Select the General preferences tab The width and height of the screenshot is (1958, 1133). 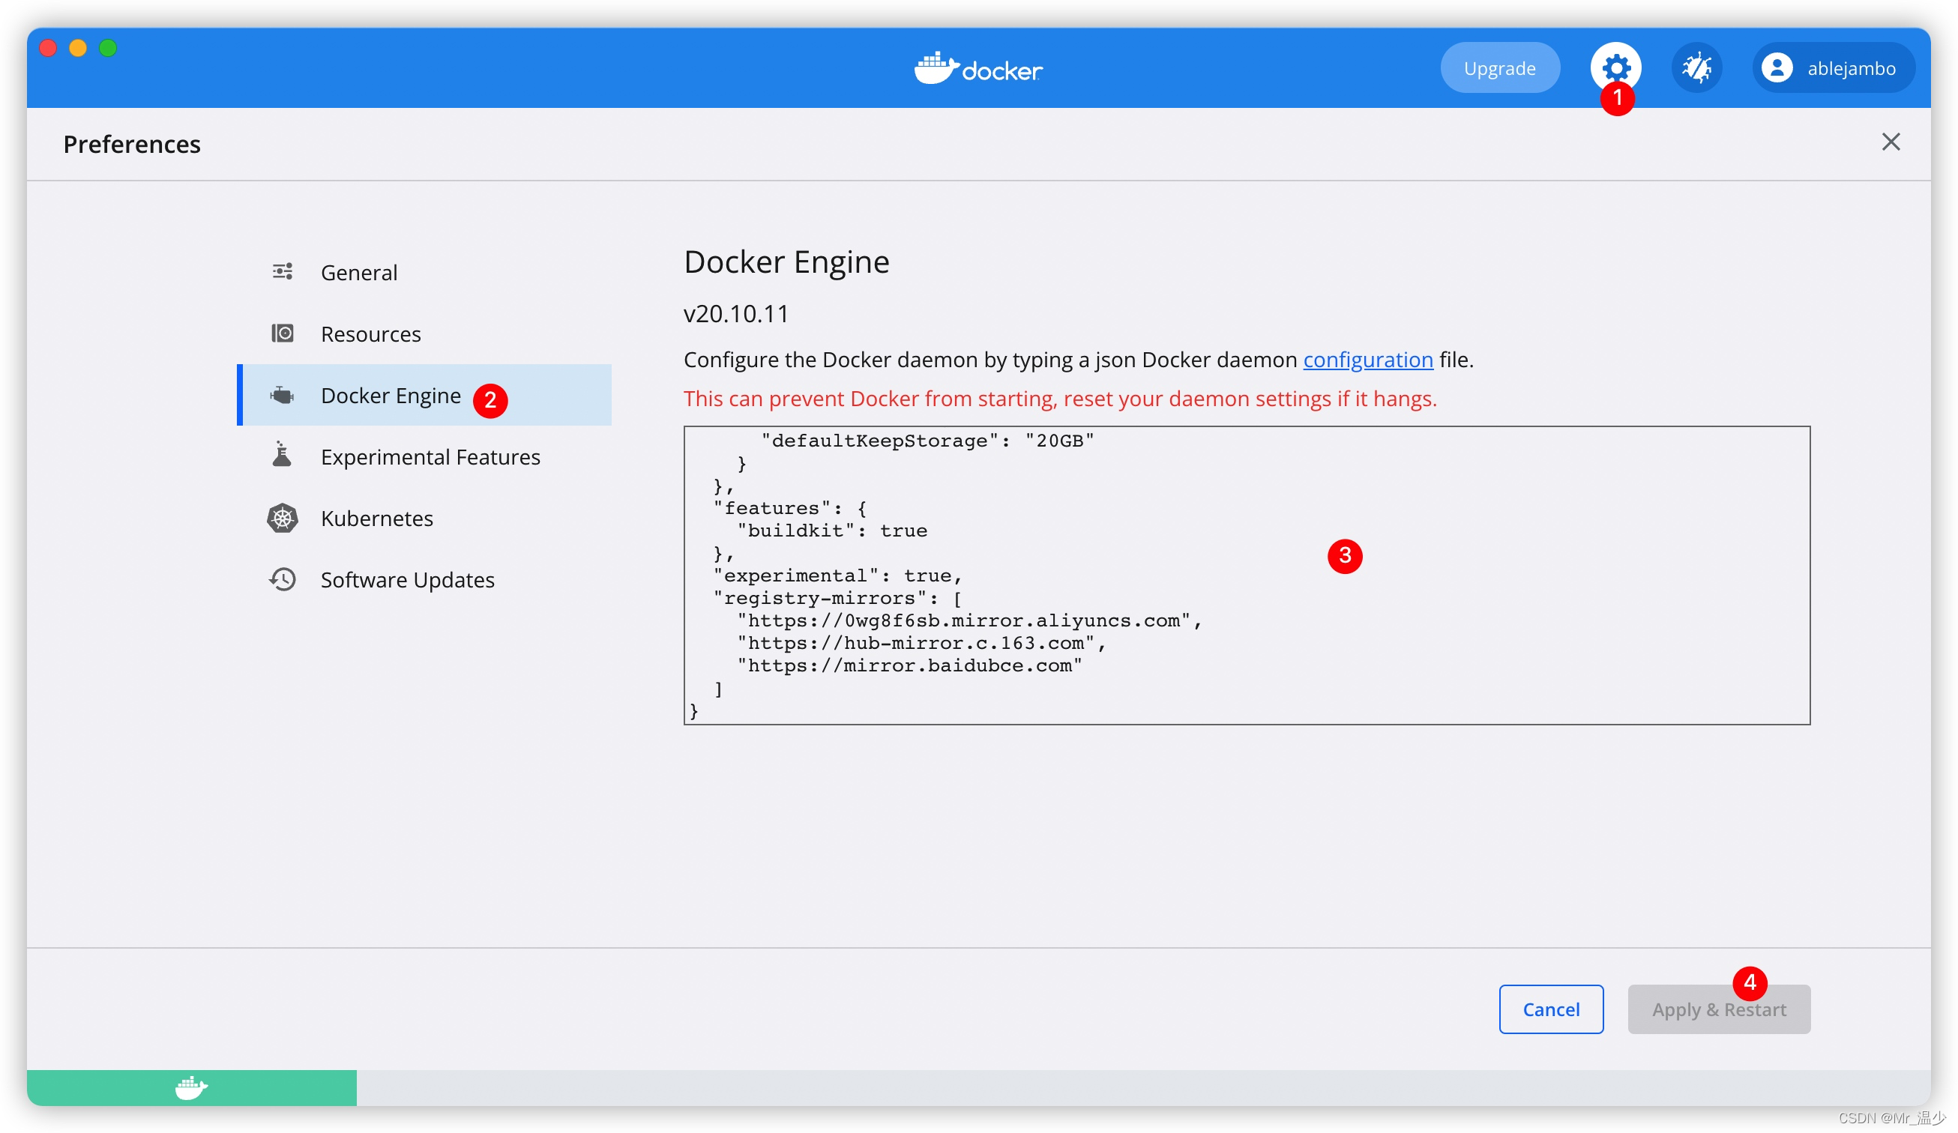tap(359, 273)
